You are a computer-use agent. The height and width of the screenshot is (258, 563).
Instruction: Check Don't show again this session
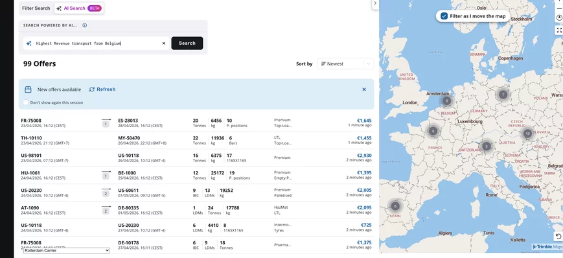[x=25, y=102]
